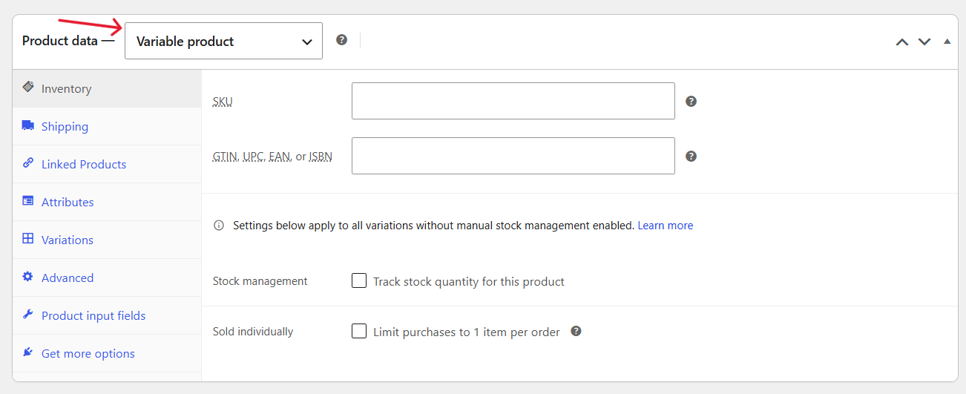Screen dimensions: 966x394
Task: Open the Learn more link
Action: click(x=666, y=226)
